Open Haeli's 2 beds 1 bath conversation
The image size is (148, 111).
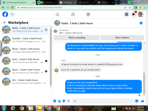click(25, 61)
